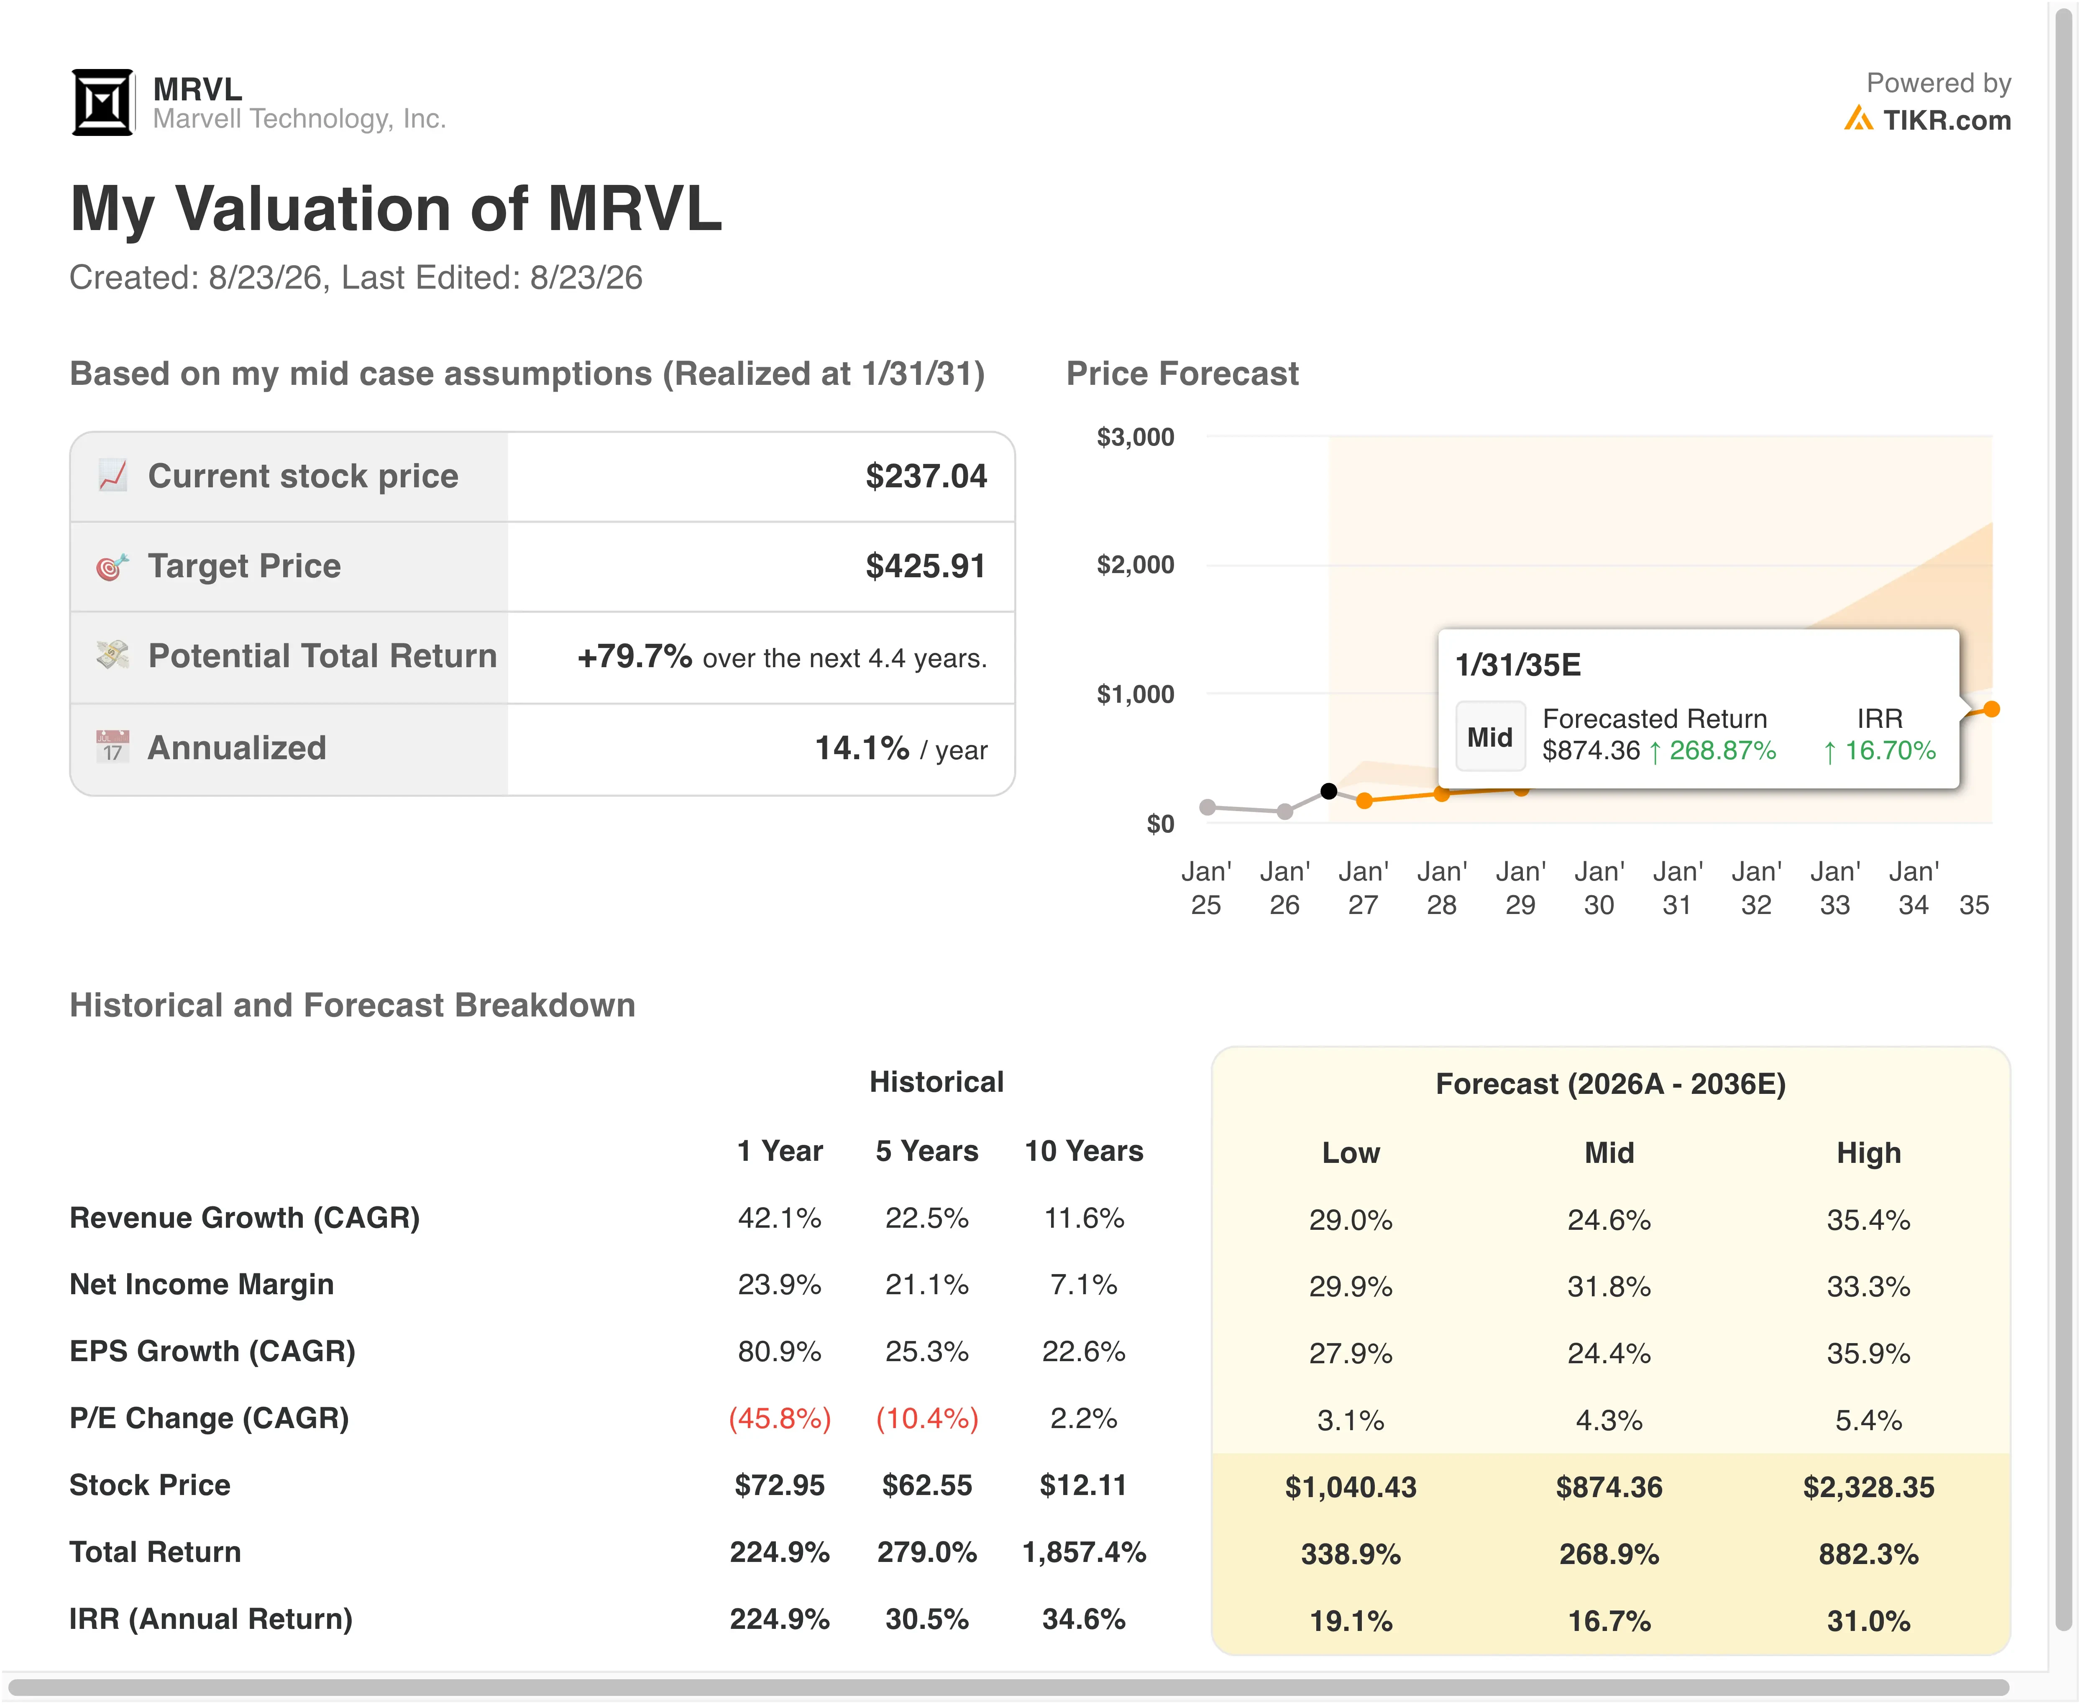The height and width of the screenshot is (1705, 2080).
Task: Click the 1-year EPS growth 80.9%
Action: [780, 1352]
